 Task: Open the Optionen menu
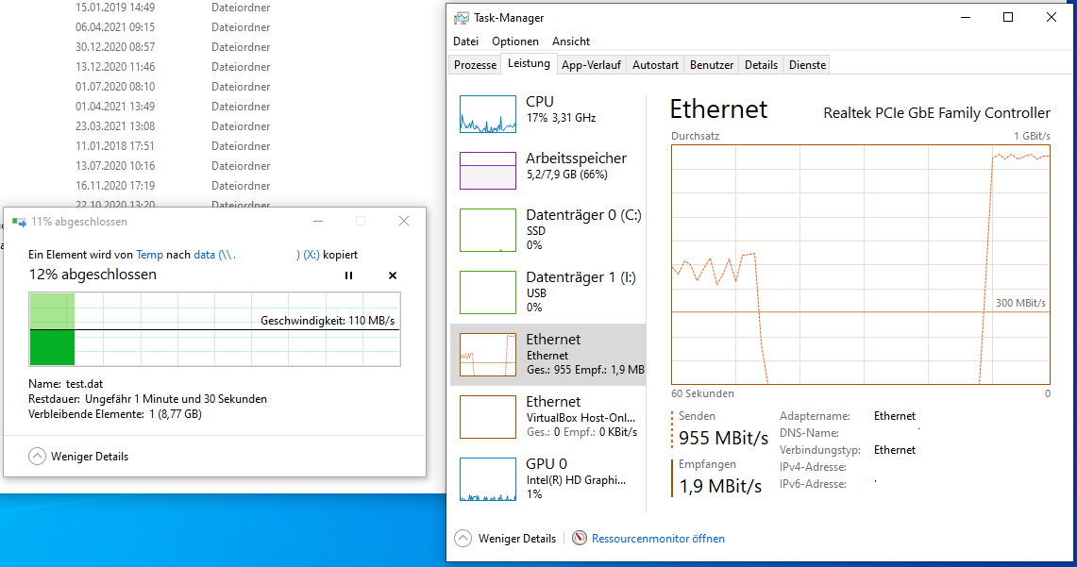(x=515, y=42)
